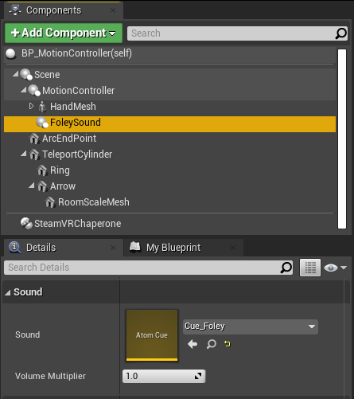Click the Add Component button
Image resolution: width=354 pixels, height=399 pixels.
64,33
